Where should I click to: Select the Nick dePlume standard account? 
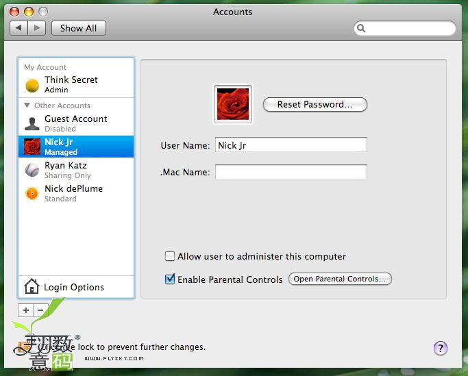[76, 193]
